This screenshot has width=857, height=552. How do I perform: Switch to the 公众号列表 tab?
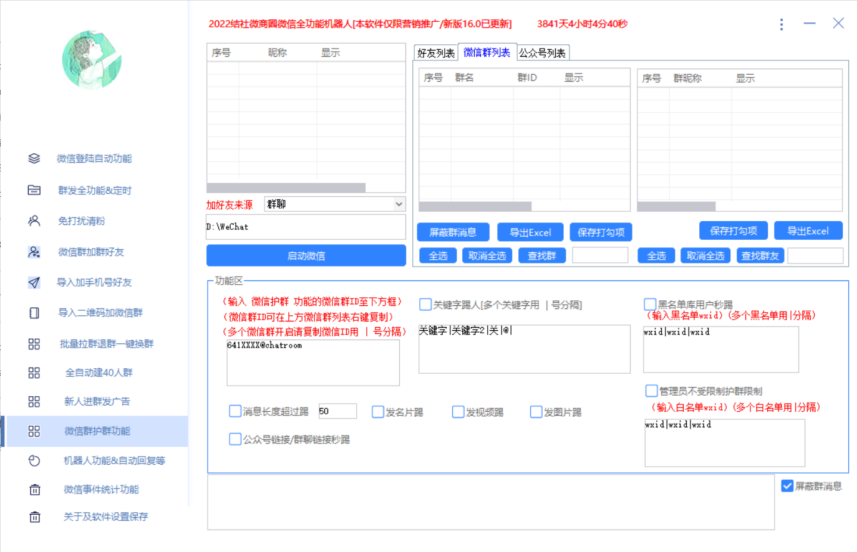542,52
